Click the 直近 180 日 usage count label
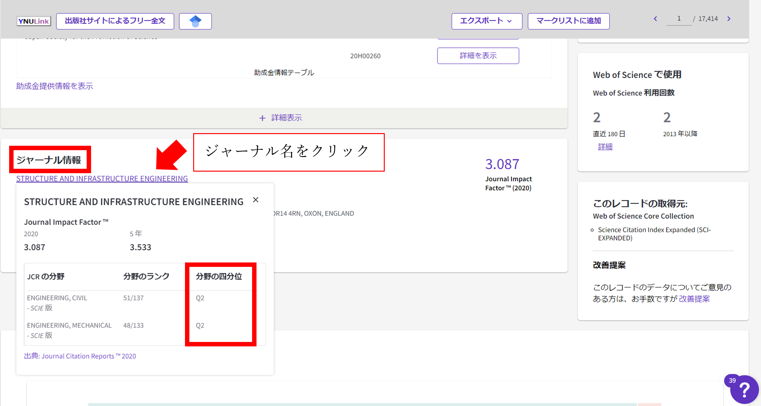This screenshot has width=761, height=406. [x=609, y=134]
